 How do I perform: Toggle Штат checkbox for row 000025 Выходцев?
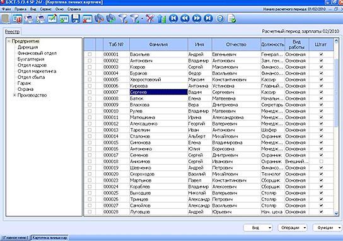coord(321,193)
